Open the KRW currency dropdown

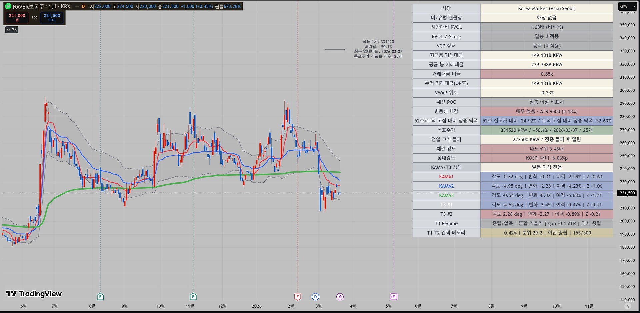click(x=627, y=6)
